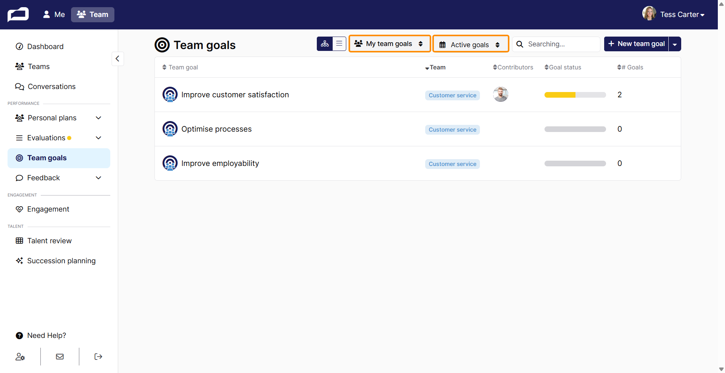Click progress bar of Improve employability
Screen dimensions: 725x373
[575, 164]
